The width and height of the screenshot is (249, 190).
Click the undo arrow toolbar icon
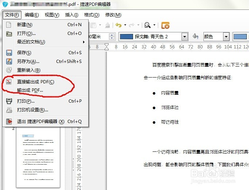click(118, 25)
